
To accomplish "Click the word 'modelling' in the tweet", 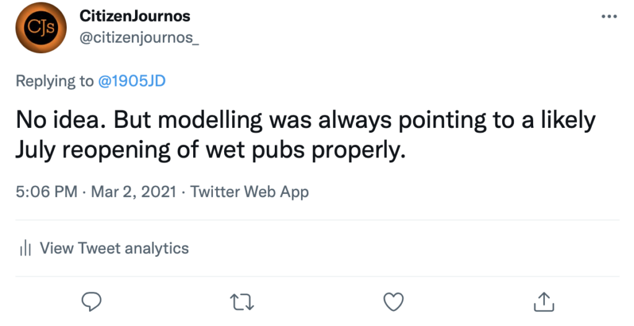I will tap(211, 120).
